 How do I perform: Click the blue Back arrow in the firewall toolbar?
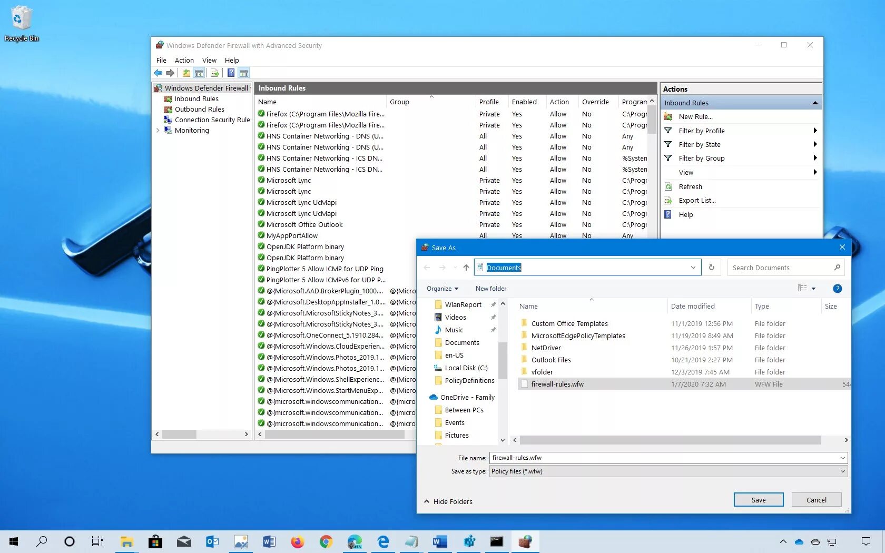158,73
